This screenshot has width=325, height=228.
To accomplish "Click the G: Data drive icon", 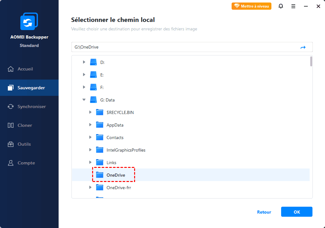I will tap(93, 100).
